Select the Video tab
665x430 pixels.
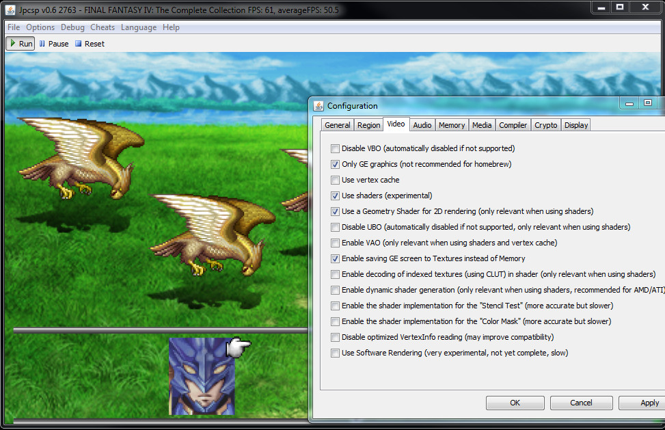tap(396, 124)
